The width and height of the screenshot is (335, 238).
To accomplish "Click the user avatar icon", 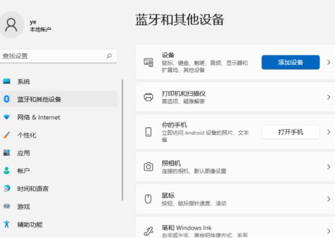I will [x=11, y=25].
